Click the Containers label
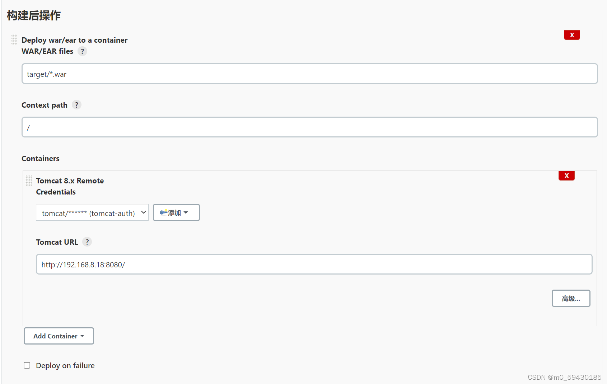 click(41, 159)
